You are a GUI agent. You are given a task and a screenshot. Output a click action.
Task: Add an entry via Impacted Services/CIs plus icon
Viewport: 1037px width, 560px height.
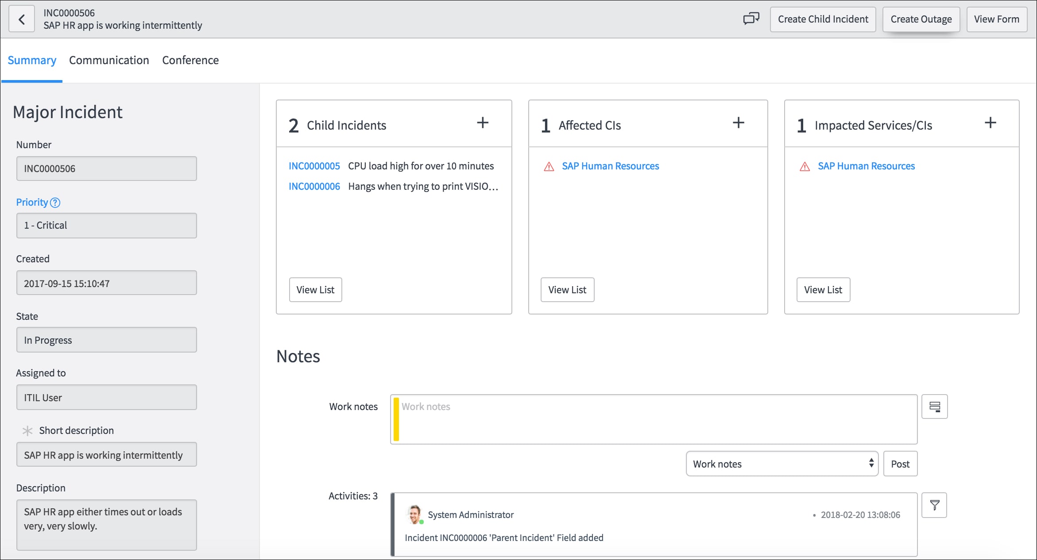coord(991,123)
